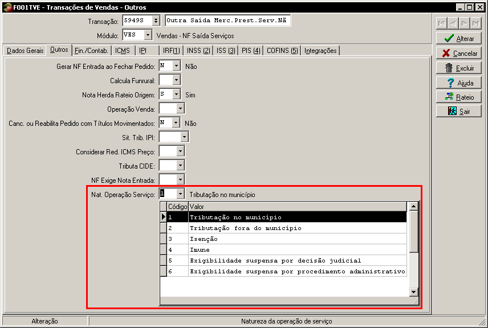Expand the Calcula Funrural dropdown
The width and height of the screenshot is (488, 328).
177,80
